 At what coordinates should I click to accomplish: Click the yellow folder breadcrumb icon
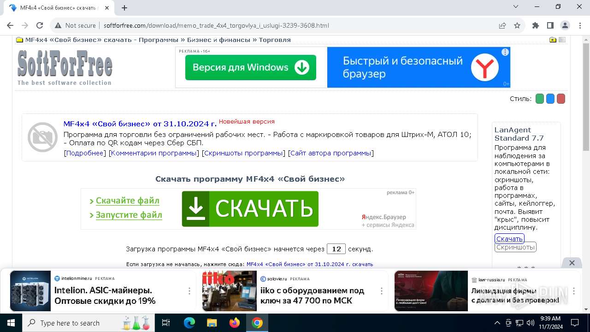(20, 40)
